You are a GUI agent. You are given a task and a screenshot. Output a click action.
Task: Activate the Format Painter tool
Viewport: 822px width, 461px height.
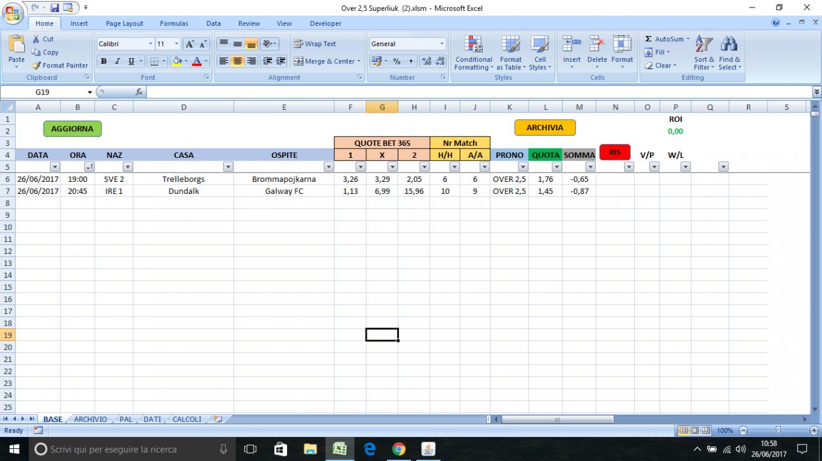click(59, 65)
